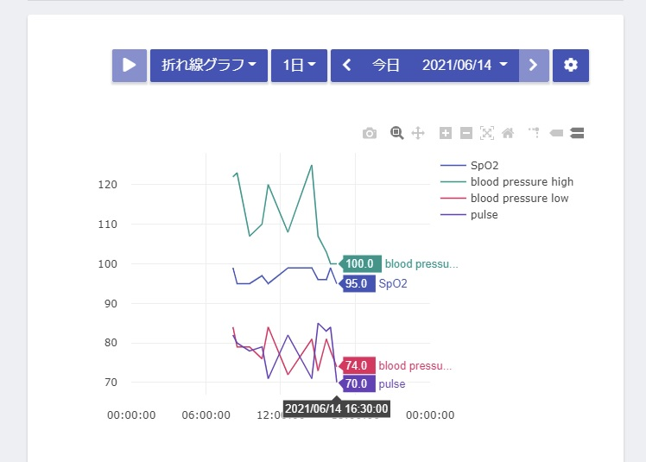Reset axes with the home icon

click(x=508, y=133)
